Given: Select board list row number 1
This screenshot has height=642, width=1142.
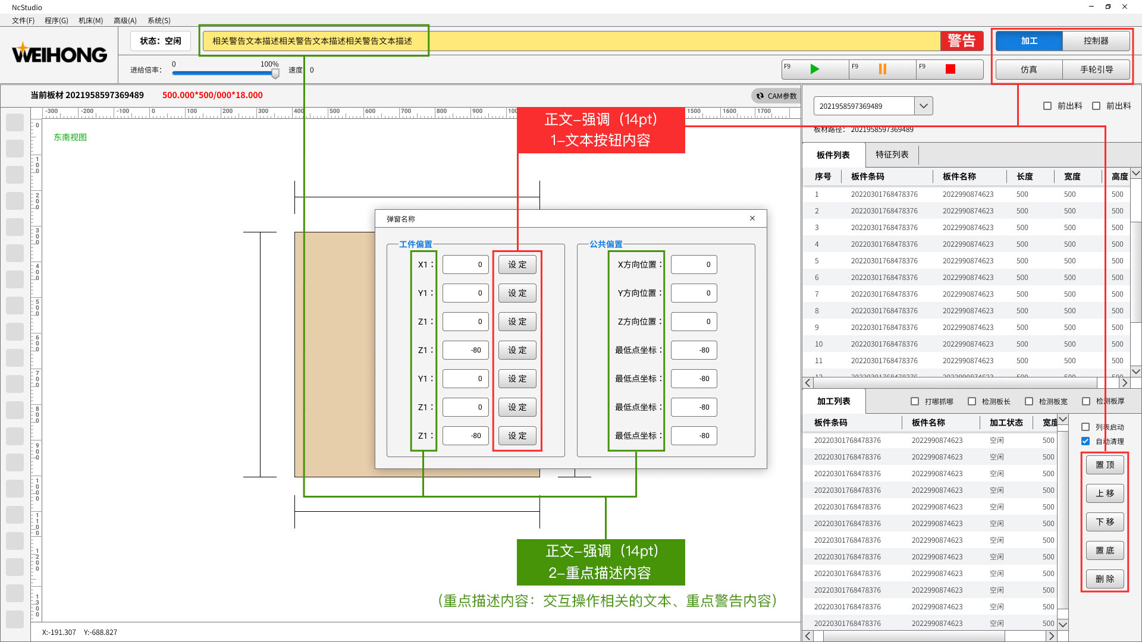Looking at the screenshot, I should [x=967, y=194].
